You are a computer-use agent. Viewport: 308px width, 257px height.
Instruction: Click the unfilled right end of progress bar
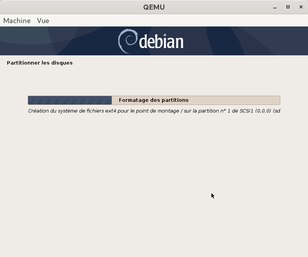tap(250, 100)
